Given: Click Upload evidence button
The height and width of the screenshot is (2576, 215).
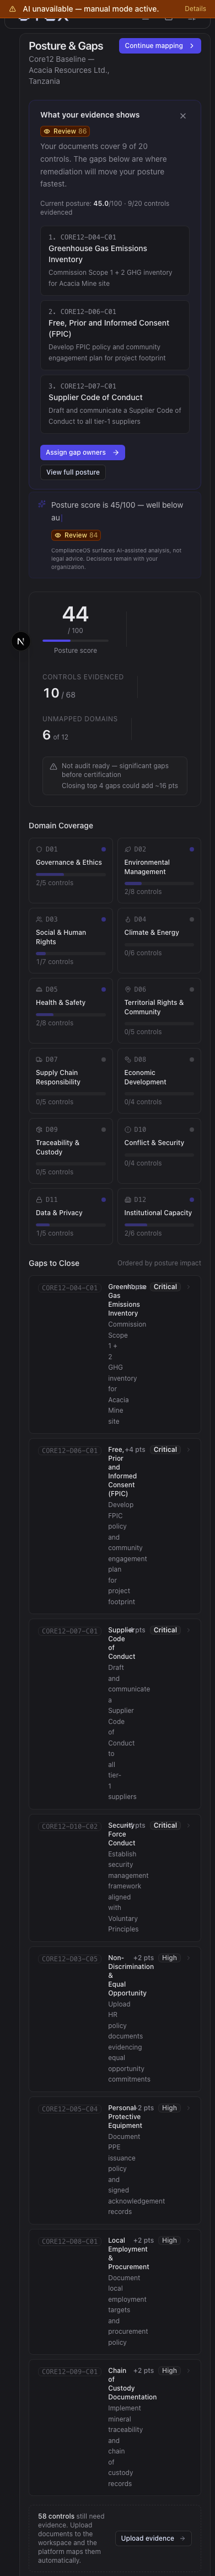Looking at the screenshot, I should [x=154, y=2538].
